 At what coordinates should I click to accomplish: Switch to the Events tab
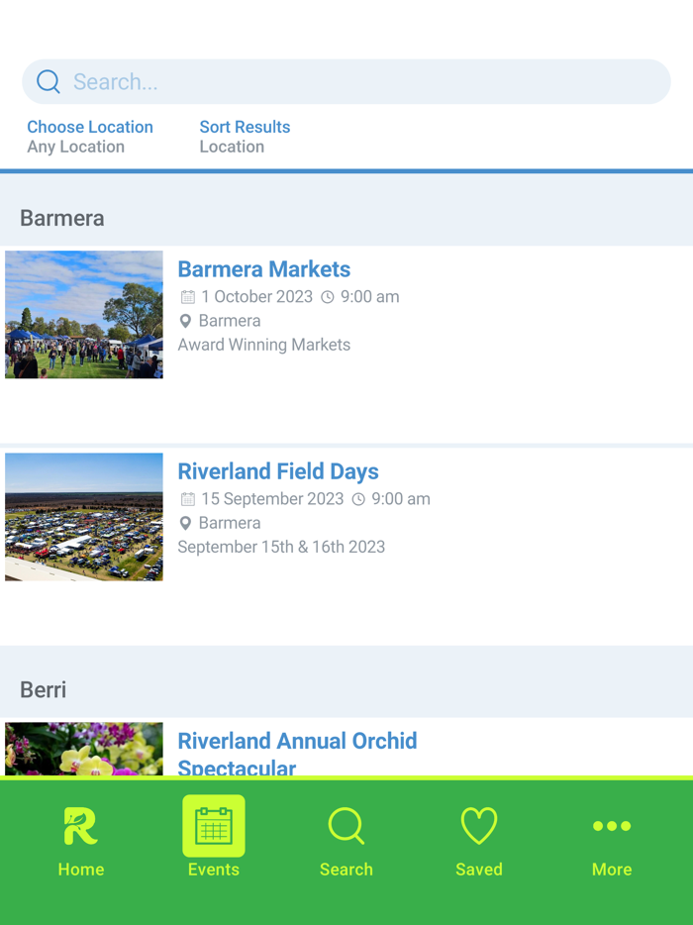tap(214, 842)
